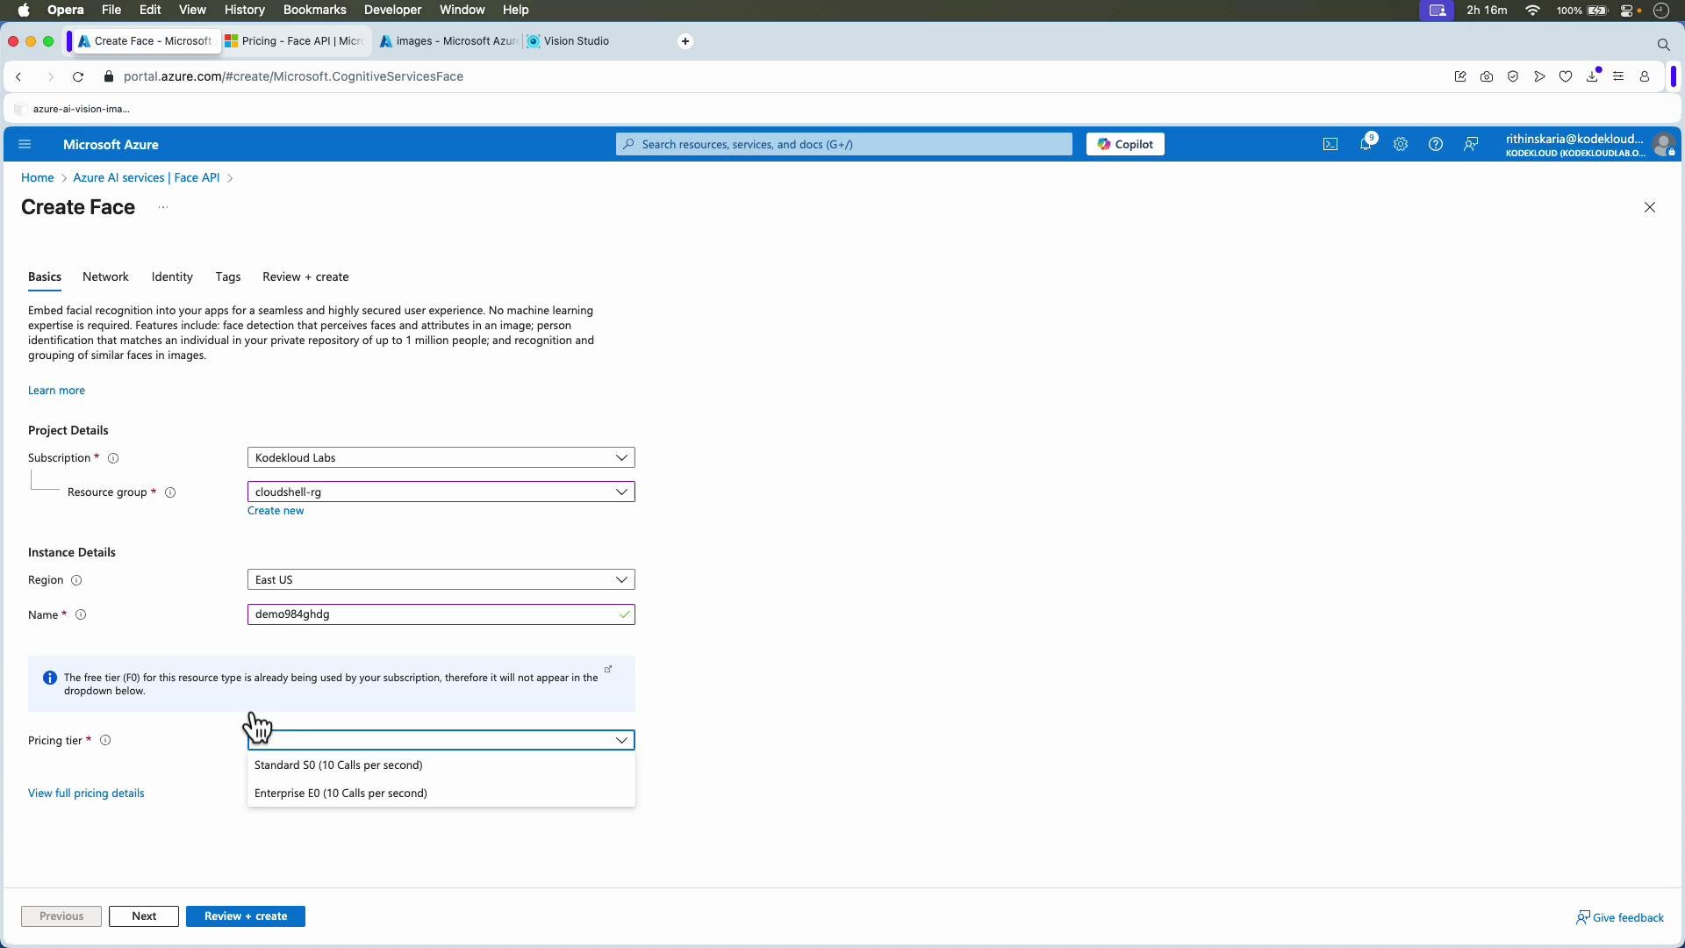This screenshot has width=1685, height=948.
Task: Click the Microsoft Azure logo text
Action: point(111,145)
